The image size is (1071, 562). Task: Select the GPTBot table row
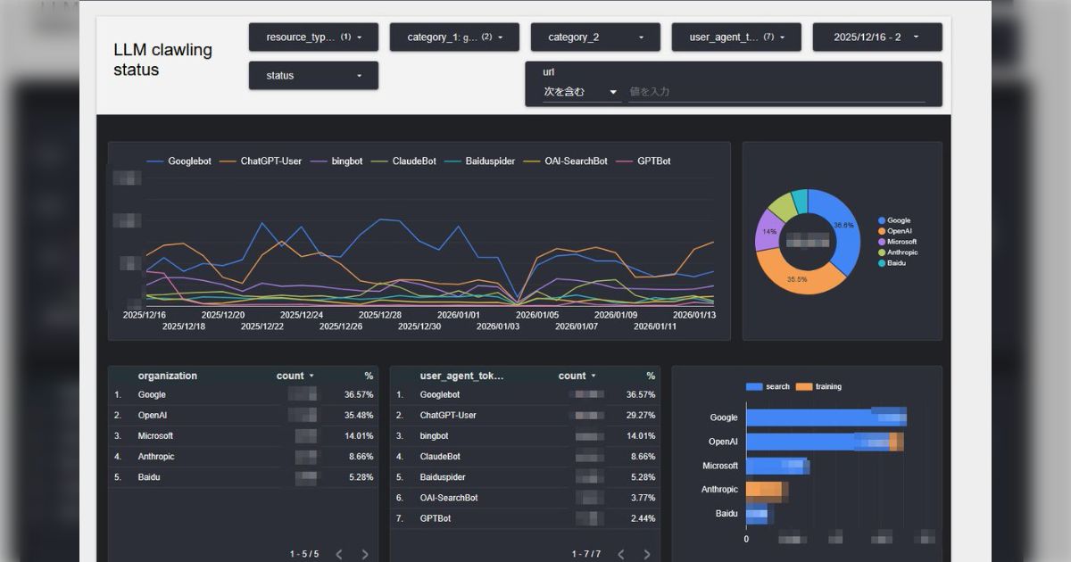tap(525, 518)
